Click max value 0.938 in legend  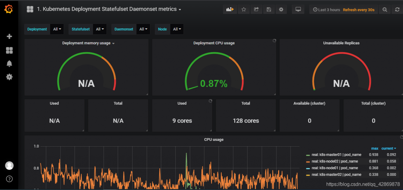click(x=373, y=155)
